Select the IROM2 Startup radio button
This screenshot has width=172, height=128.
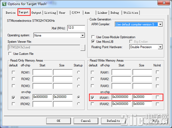point(79,104)
